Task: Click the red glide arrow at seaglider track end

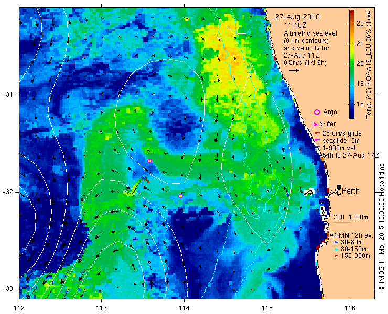Action: pos(147,181)
